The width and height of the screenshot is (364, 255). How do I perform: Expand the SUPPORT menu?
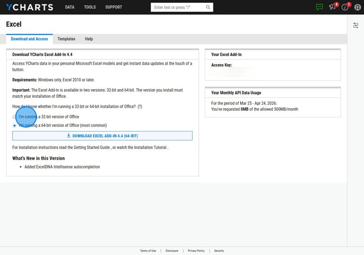tap(114, 8)
